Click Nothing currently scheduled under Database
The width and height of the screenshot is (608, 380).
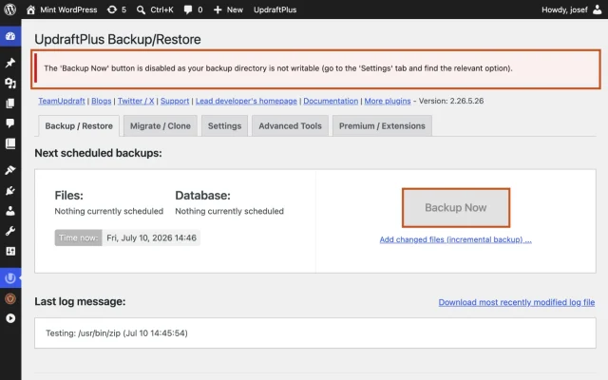(x=230, y=211)
